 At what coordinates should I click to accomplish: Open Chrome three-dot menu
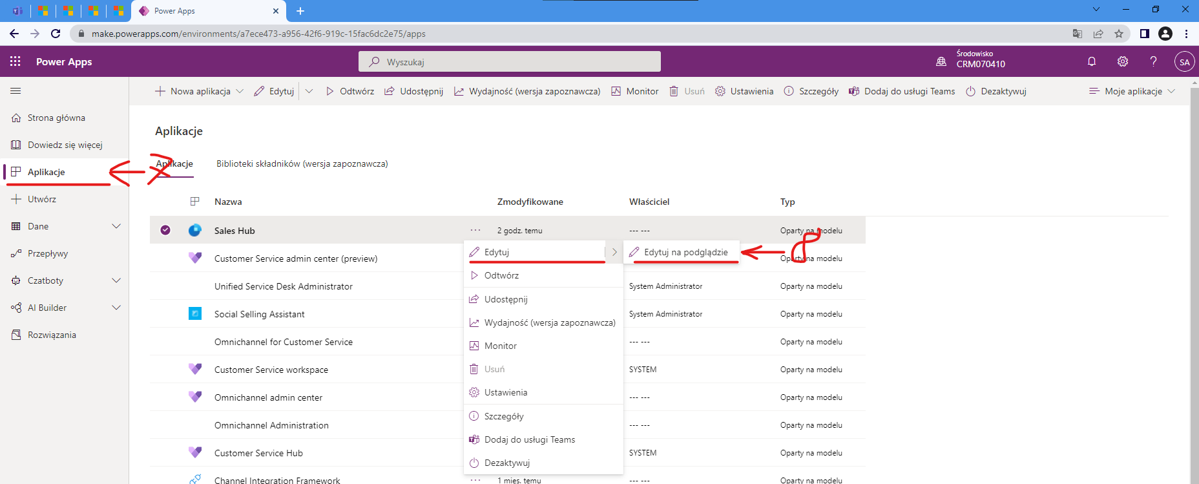pos(1186,34)
